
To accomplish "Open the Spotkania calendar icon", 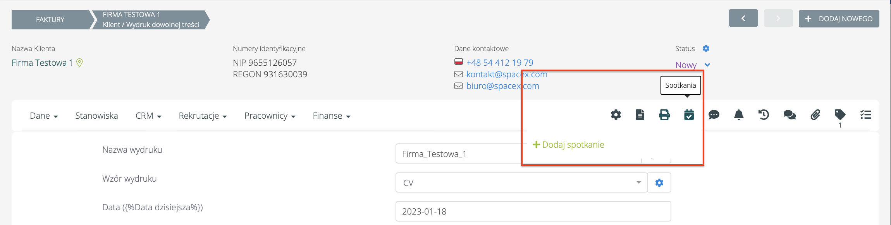I will (x=689, y=115).
